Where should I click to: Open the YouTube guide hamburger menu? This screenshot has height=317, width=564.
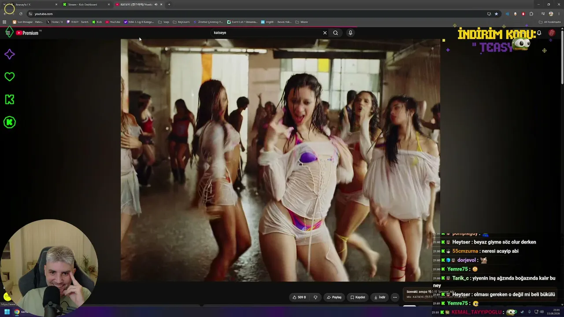point(8,33)
